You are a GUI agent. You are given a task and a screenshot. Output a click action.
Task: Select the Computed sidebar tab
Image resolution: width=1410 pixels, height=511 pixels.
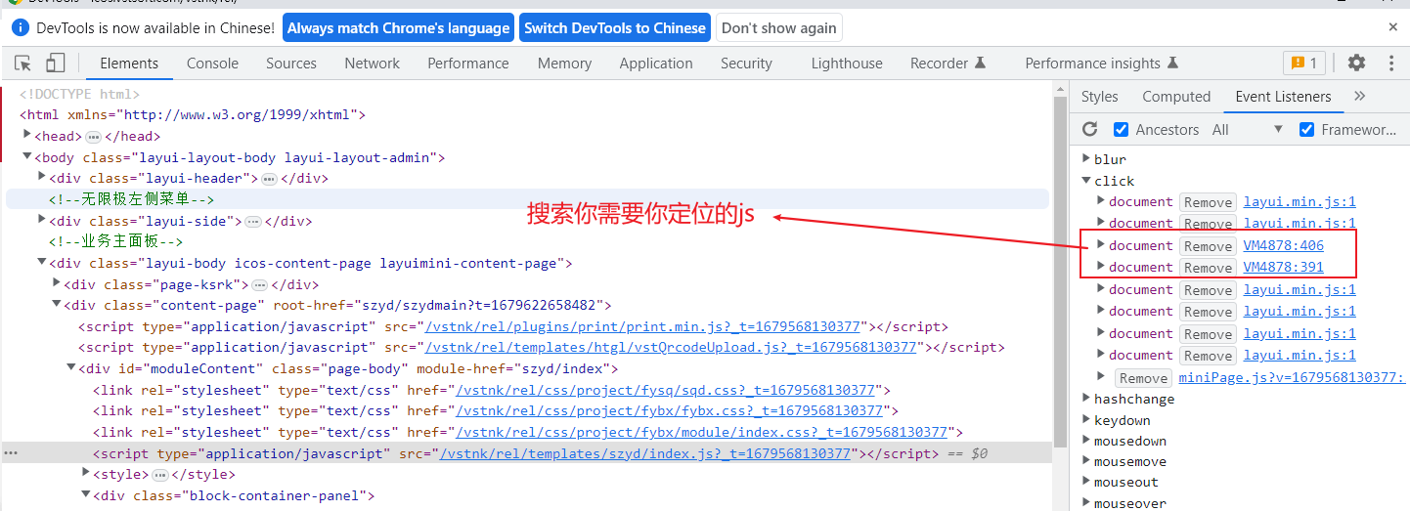coord(1176,96)
